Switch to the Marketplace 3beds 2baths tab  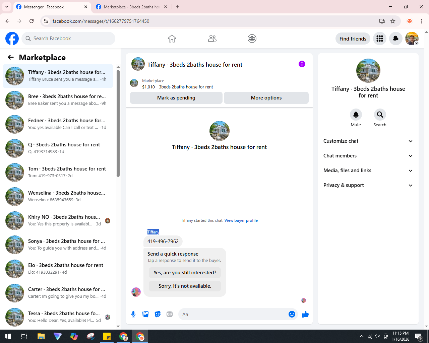[131, 7]
